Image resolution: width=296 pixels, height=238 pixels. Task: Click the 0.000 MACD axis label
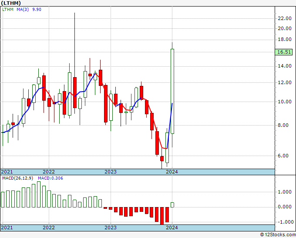(285, 207)
